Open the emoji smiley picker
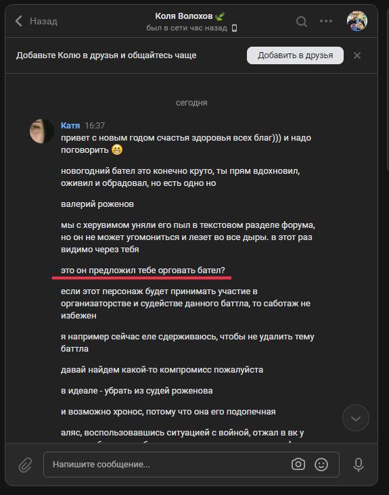Screen dimensions: 389x495 pos(321,465)
